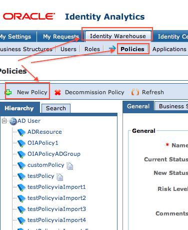Go to the Applications submenu
The height and width of the screenshot is (230, 188).
click(169, 49)
